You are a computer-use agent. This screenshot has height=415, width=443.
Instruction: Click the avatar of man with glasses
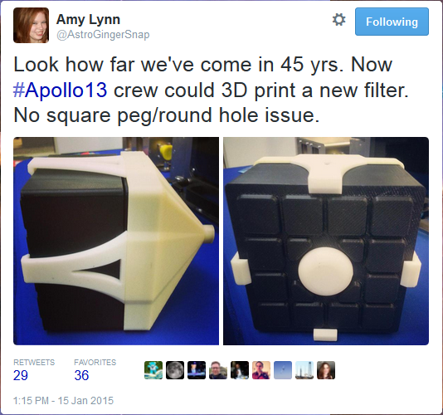(218, 370)
